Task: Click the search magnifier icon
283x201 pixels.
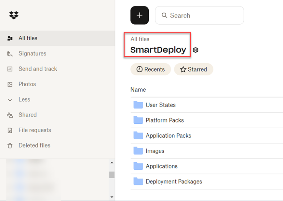Action: [x=164, y=15]
